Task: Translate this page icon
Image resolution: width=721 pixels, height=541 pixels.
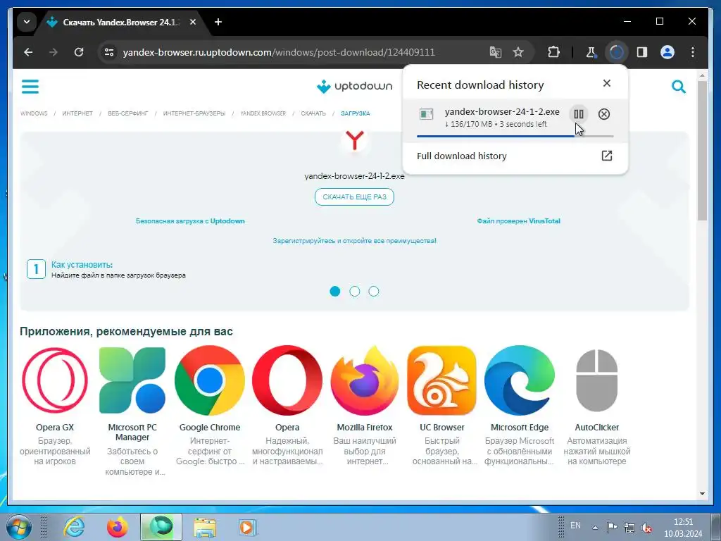Action: point(495,52)
